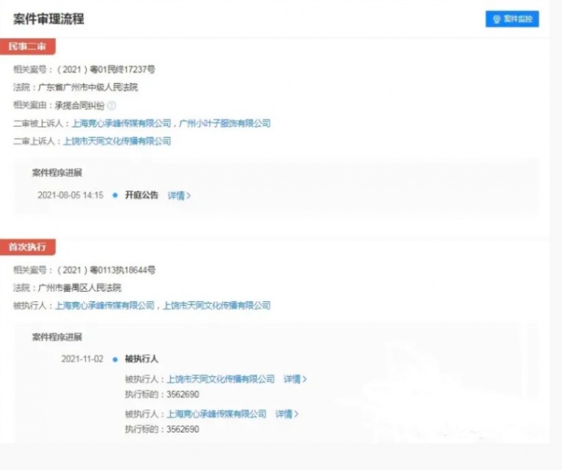
Task: Open 上海亮心承峰传媒有限公司 in the 首次执行 header row
Action: coord(104,306)
